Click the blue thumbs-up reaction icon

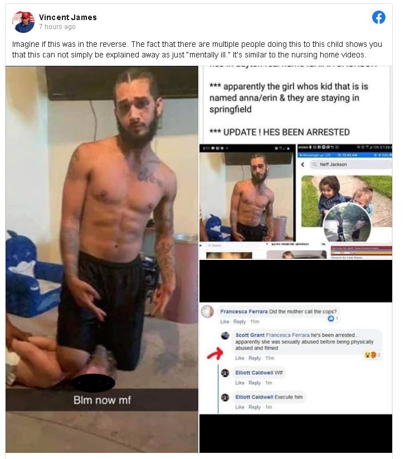tap(331, 318)
